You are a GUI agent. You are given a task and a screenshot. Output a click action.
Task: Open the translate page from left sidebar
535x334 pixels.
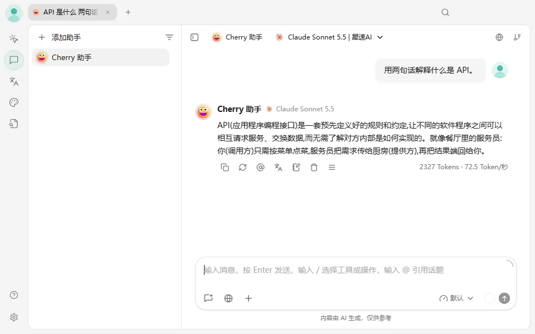coord(14,81)
